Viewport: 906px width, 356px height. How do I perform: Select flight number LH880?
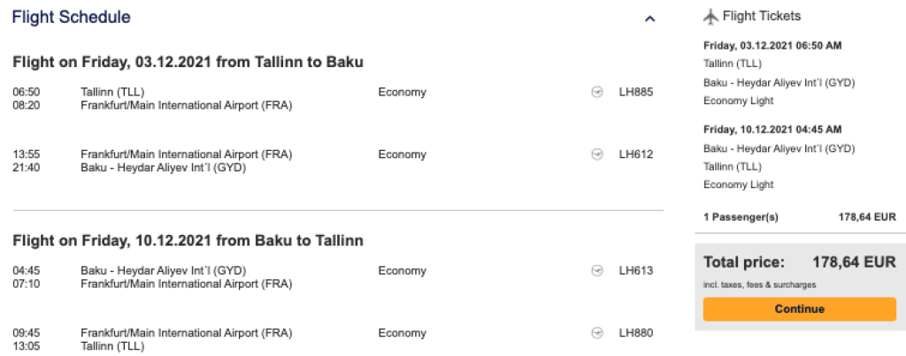tap(636, 333)
